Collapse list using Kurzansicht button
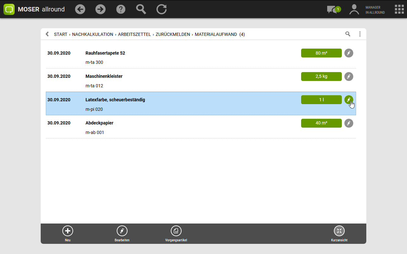Screen dimensions: 407x254 [339, 234]
